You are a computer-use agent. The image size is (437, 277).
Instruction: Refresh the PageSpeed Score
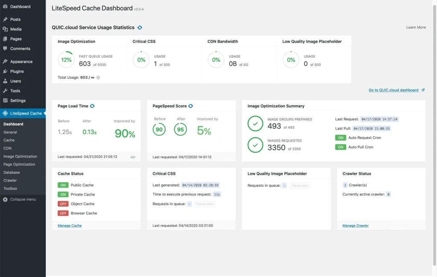coord(191,106)
